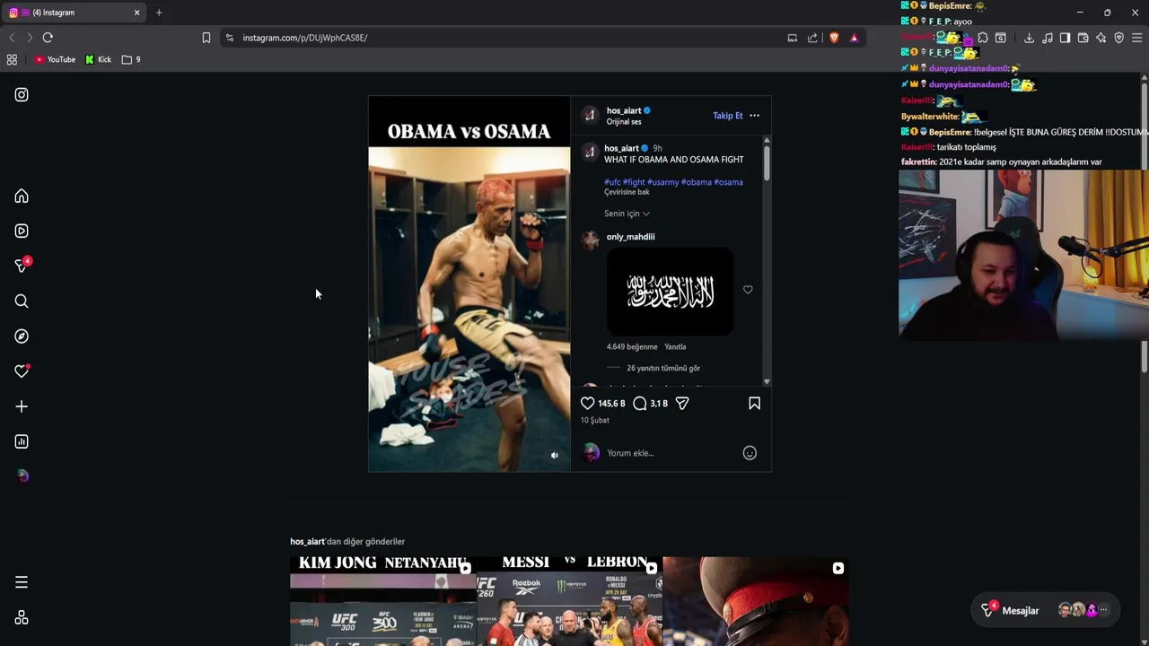1149x646 pixels.
Task: Open browser apps grid icon in bookmarks bar
Action: [x=12, y=59]
